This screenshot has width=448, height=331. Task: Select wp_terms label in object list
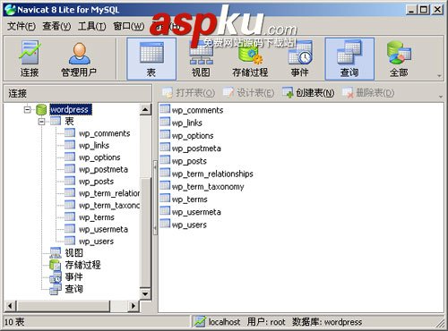coord(189,199)
